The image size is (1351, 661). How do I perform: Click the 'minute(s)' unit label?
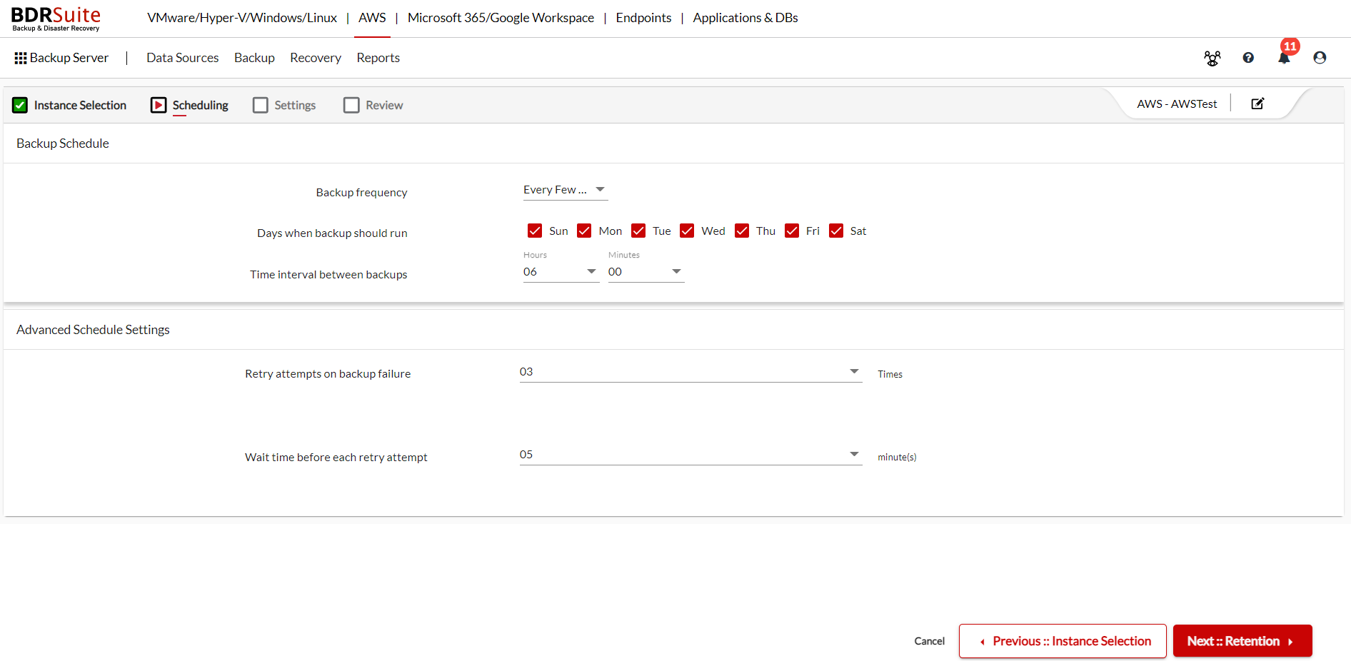(x=897, y=457)
